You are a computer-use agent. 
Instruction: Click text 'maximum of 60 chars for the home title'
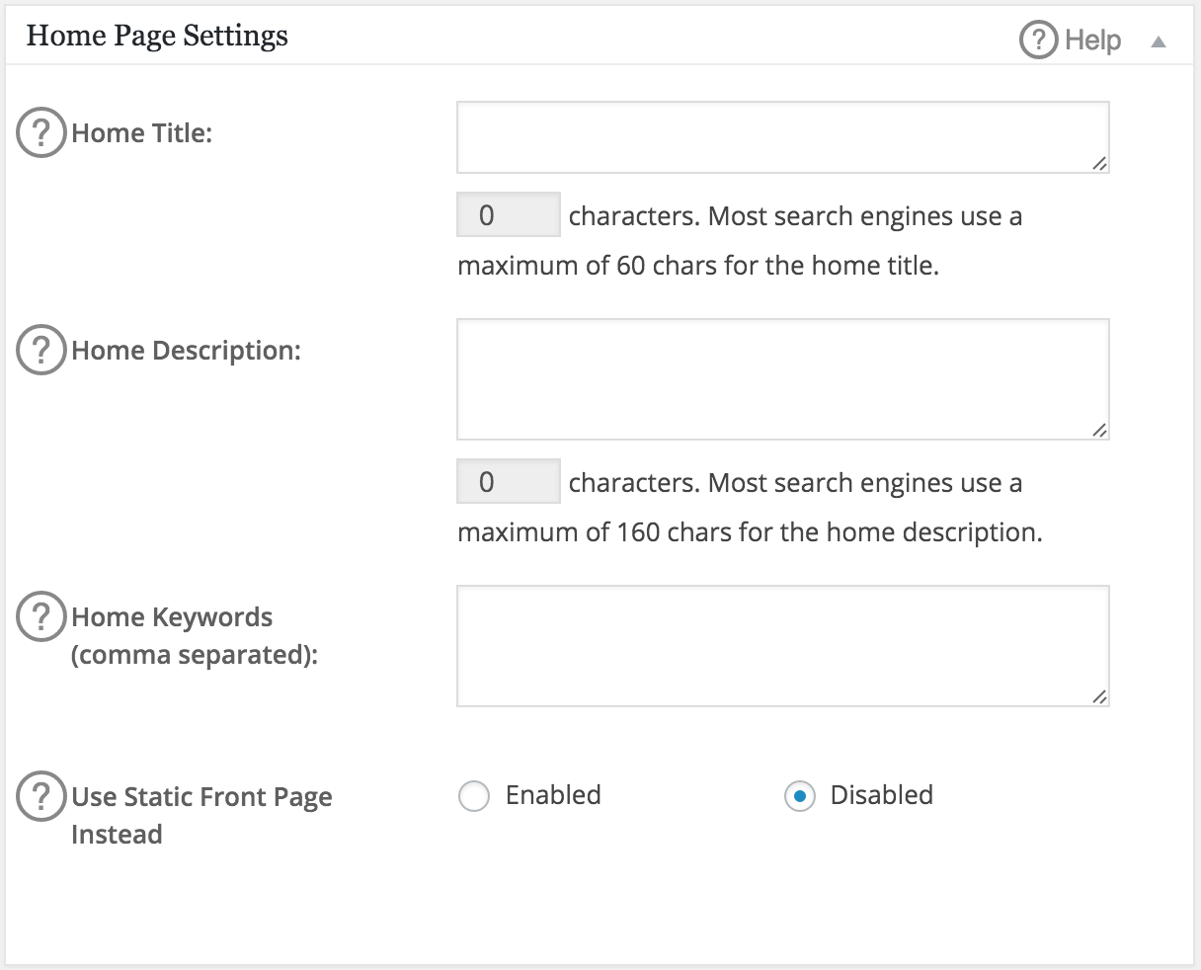[696, 266]
